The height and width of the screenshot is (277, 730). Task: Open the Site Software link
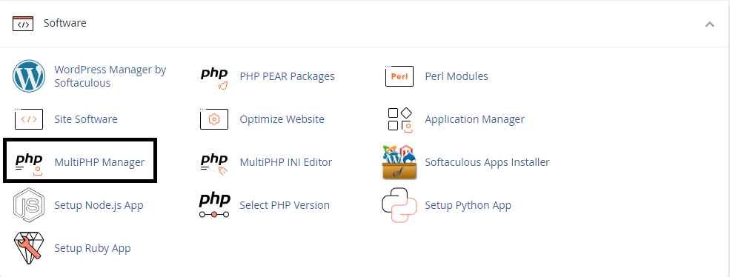(x=86, y=119)
